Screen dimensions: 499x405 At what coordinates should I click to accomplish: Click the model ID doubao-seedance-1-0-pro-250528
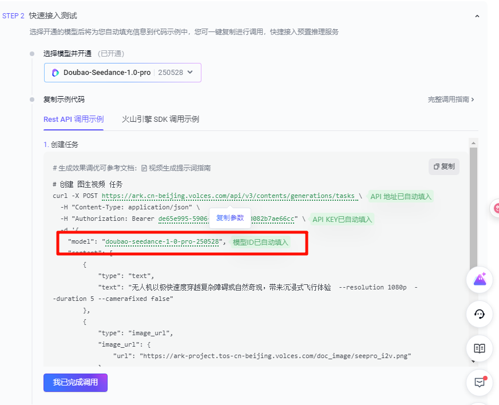163,242
